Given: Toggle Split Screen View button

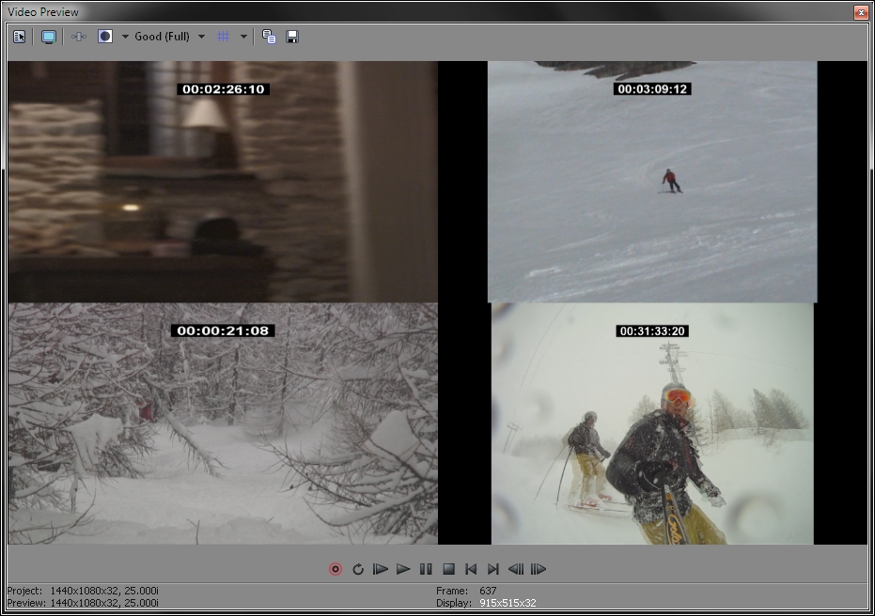Looking at the screenshot, I should click(105, 37).
